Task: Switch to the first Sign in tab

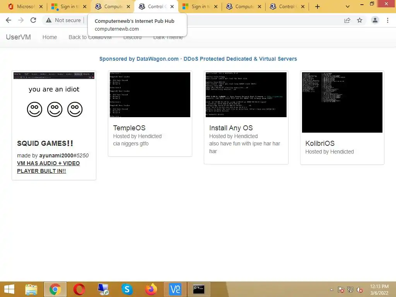Action: tap(66, 7)
